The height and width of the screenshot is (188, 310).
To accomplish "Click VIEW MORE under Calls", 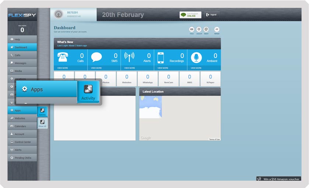I will 63,68.
